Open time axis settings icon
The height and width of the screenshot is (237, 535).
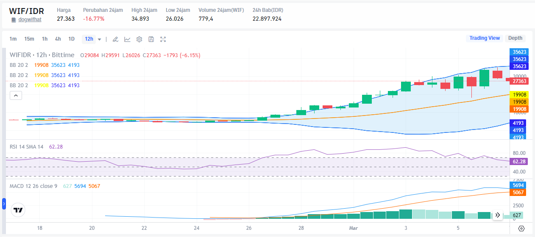click(521, 229)
